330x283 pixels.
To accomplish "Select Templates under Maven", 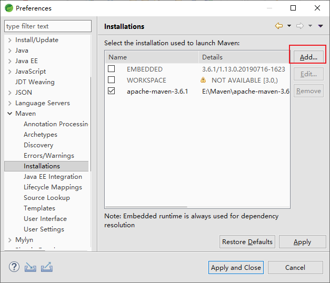I will 39,208.
